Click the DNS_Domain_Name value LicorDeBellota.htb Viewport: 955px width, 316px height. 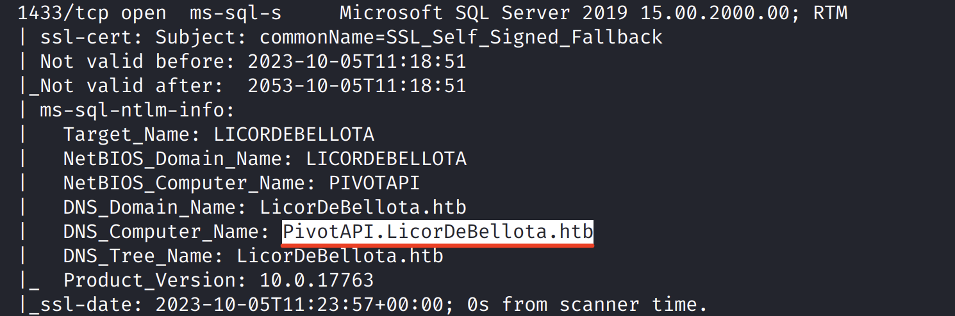363,207
